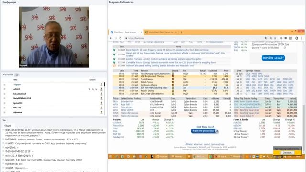Click the browser forward arrow

pos(116,38)
